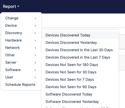Select Devices Not Seen for 7 Days

point(80,79)
